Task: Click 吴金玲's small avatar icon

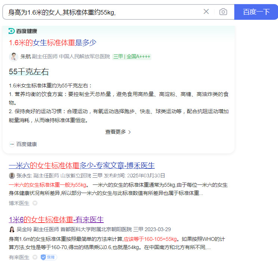Action: (x=12, y=229)
